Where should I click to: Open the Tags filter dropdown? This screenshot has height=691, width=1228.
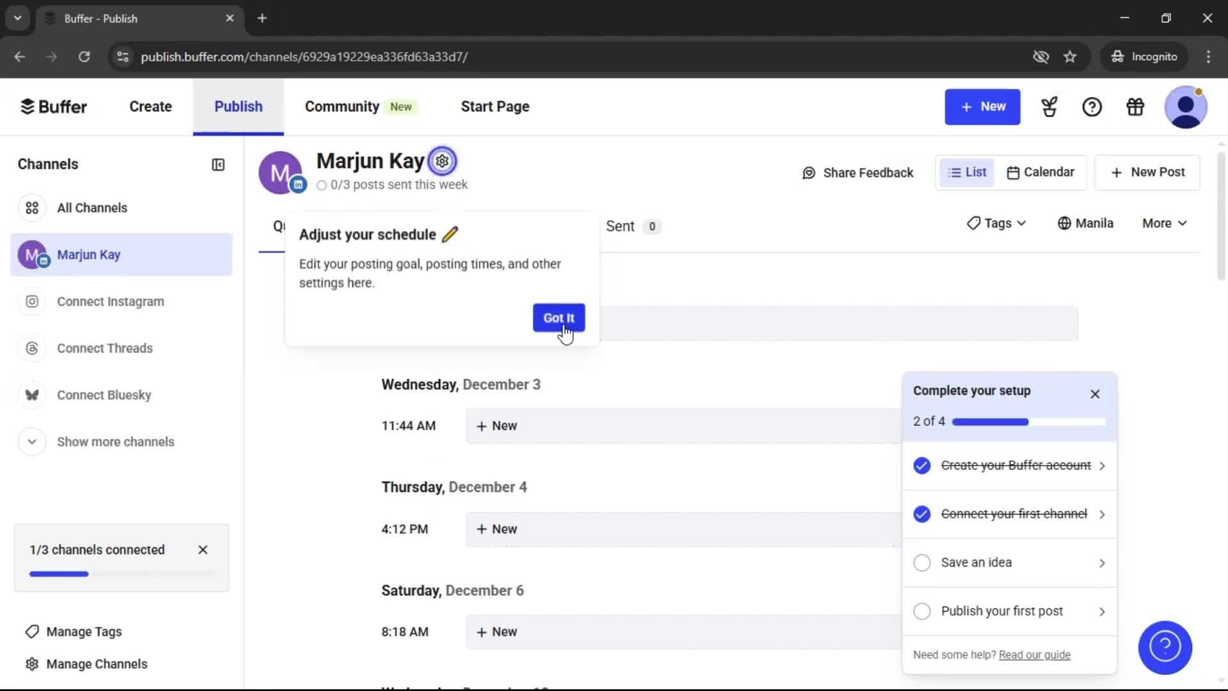coord(996,223)
